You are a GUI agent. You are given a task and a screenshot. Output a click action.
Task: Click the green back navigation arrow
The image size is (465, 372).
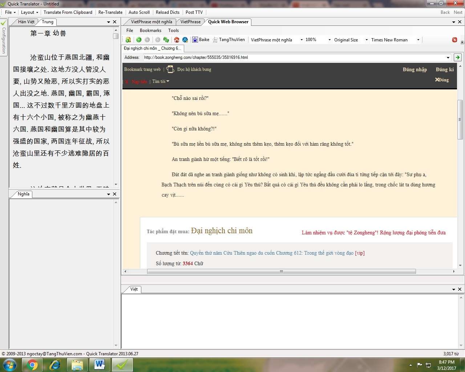coord(139,40)
